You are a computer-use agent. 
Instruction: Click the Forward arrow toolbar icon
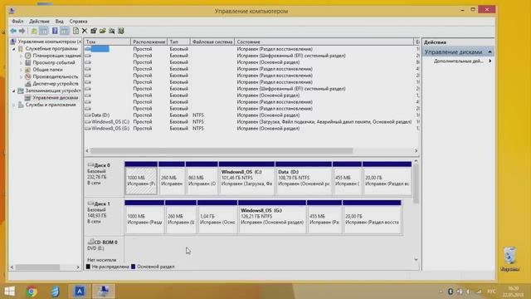[22, 32]
